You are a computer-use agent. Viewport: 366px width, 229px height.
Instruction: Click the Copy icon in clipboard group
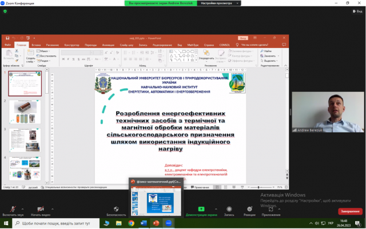(x=17, y=56)
